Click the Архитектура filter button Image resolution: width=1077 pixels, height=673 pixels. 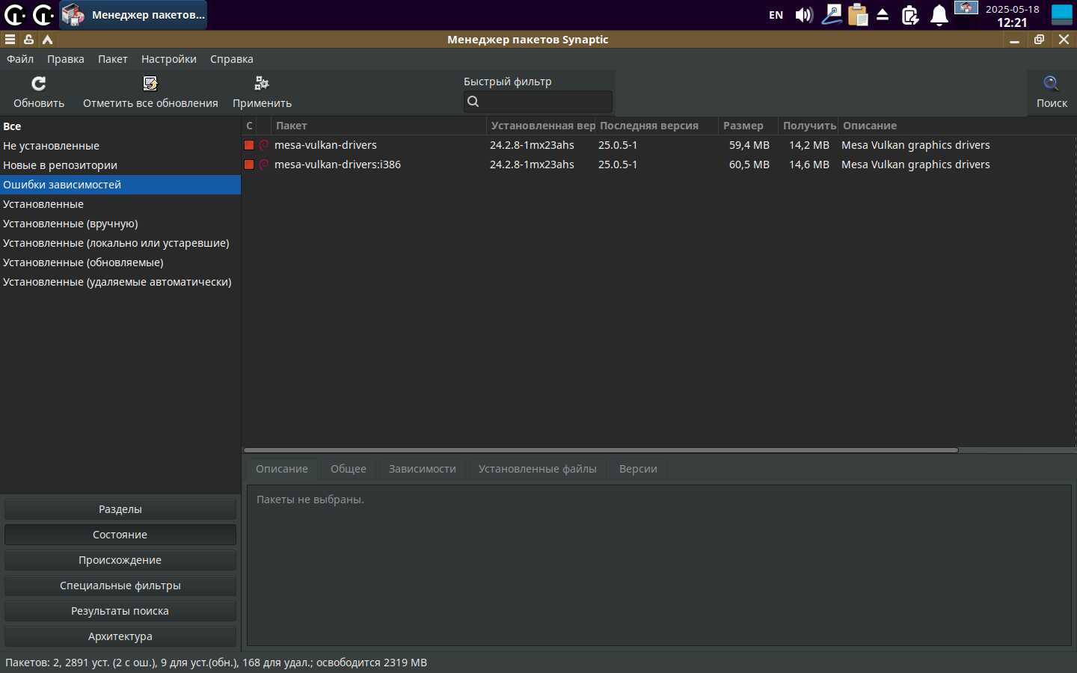pyautogui.click(x=120, y=636)
